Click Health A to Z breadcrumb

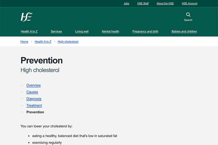43,42
